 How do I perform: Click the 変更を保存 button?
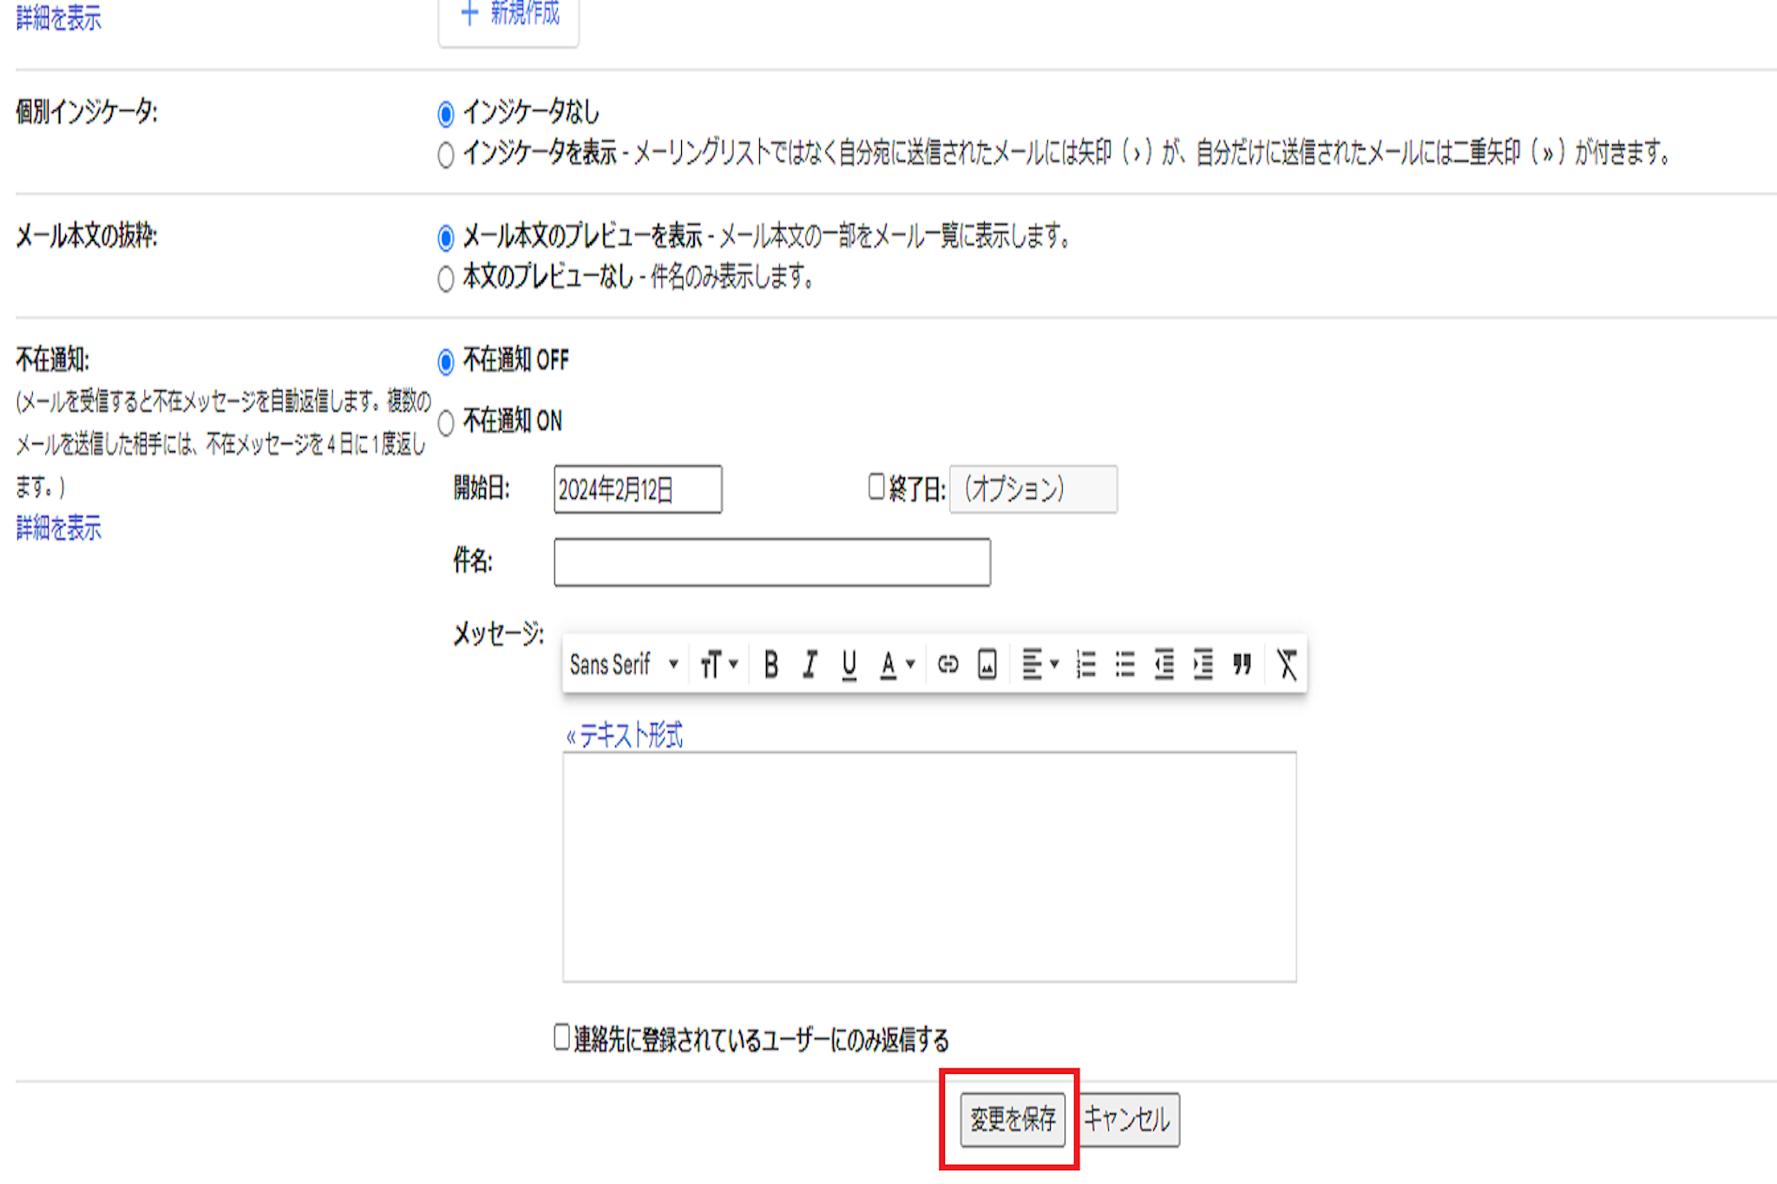pyautogui.click(x=1012, y=1120)
